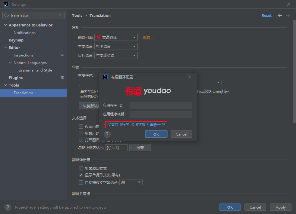The image size is (296, 214).
Task: Open the 主要语言 dropdown
Action: pos(116,46)
